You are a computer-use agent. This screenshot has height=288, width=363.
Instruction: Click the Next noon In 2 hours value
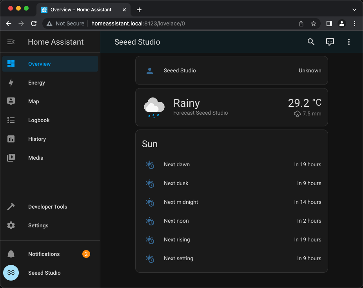point(309,221)
